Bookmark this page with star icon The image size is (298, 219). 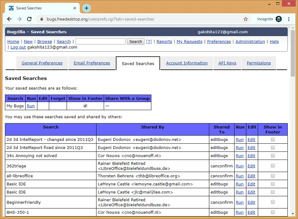(245, 19)
